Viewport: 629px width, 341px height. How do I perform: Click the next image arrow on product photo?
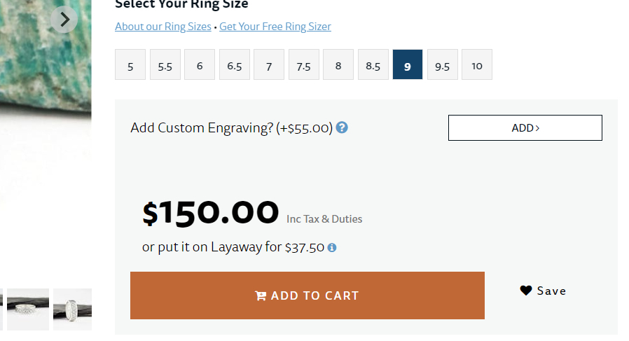pos(64,20)
